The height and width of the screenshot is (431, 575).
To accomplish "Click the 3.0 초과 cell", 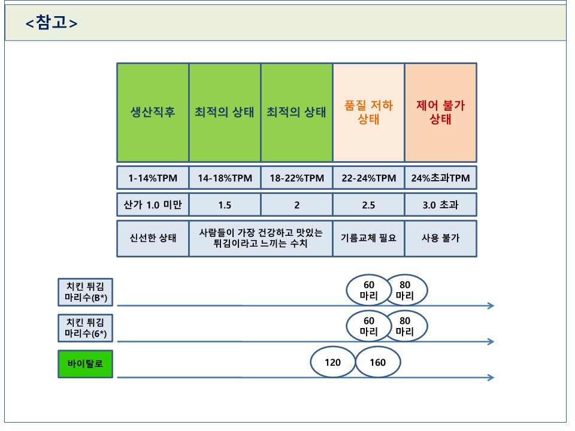I will (440, 205).
